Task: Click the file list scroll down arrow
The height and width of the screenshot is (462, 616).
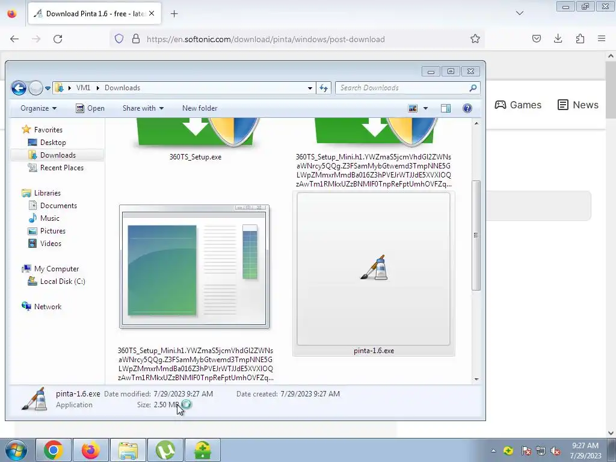Action: (476, 379)
